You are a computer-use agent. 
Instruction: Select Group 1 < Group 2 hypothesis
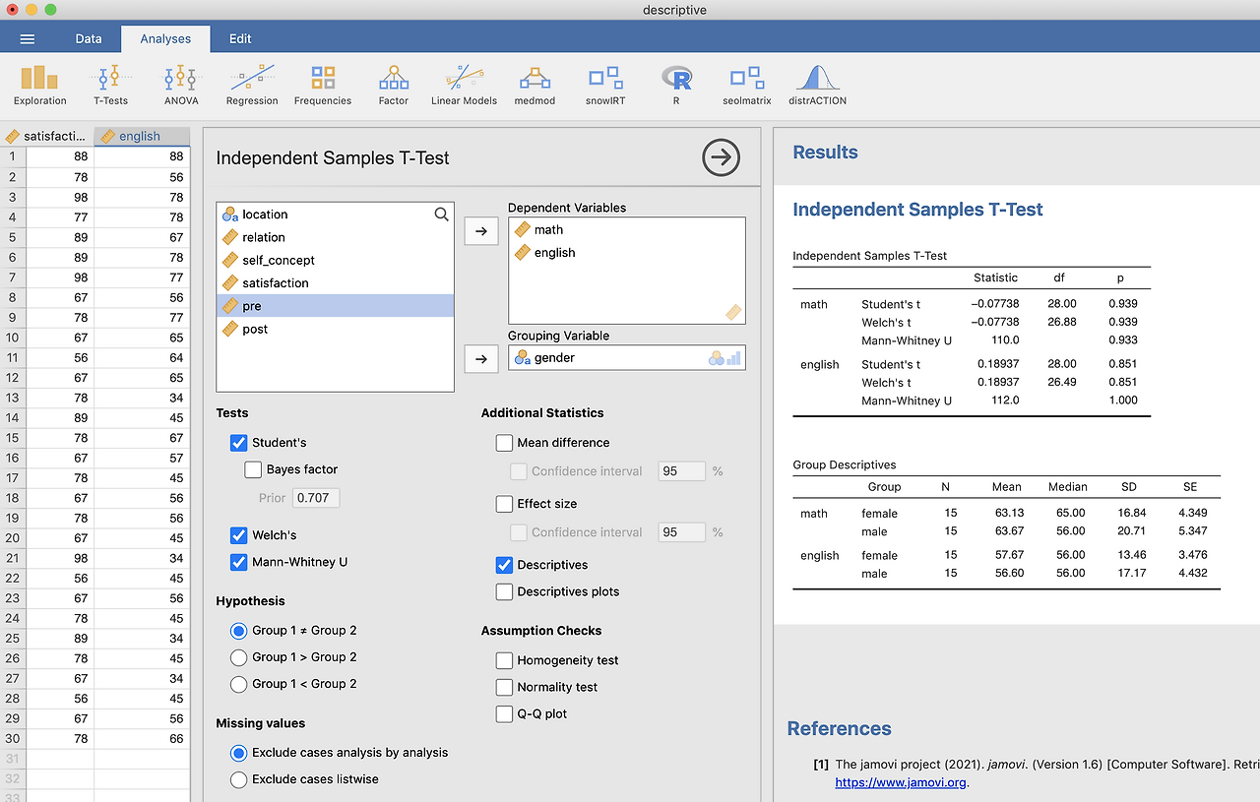click(238, 684)
